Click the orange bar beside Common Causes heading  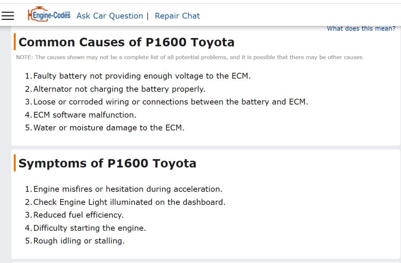15,41
